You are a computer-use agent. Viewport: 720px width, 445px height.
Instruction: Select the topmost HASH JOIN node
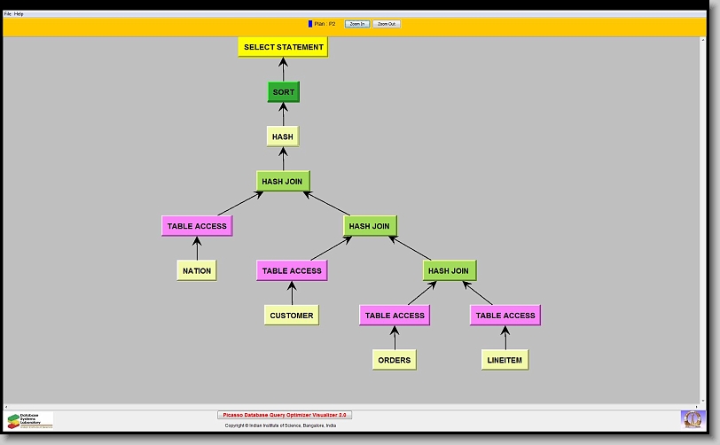tap(282, 182)
